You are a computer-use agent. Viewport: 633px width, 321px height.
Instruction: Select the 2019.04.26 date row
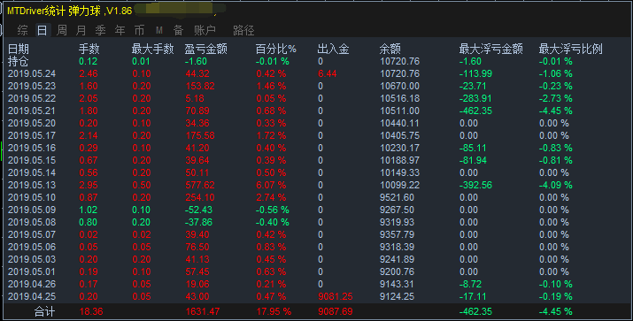(32, 284)
